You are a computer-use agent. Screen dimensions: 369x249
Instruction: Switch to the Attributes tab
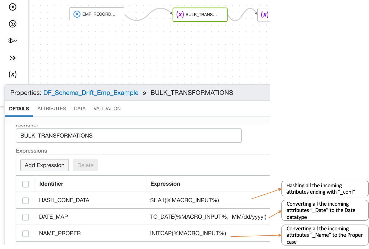(x=52, y=109)
